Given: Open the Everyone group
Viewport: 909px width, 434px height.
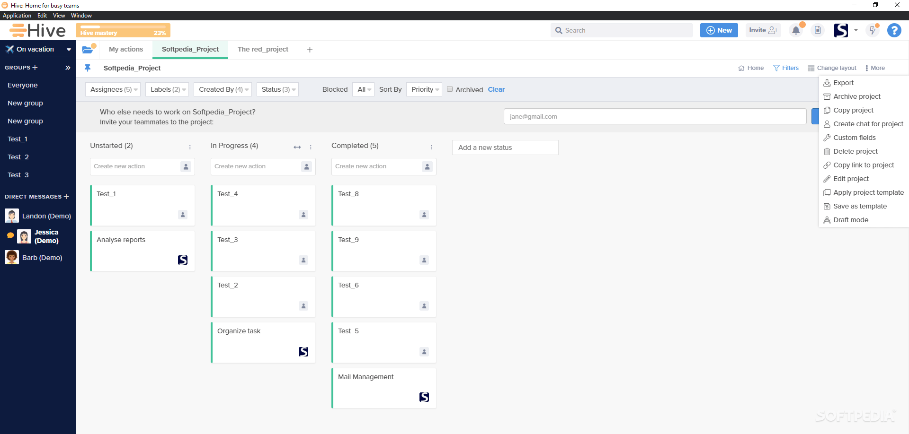Looking at the screenshot, I should (x=23, y=85).
